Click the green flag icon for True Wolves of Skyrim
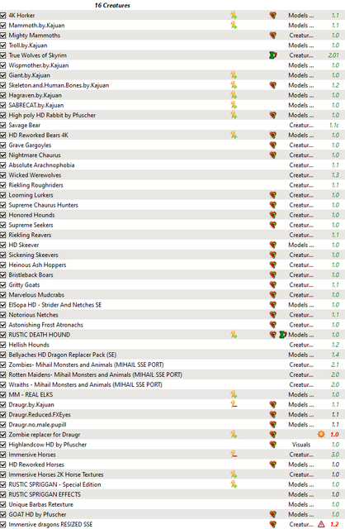345x529 pixels. [273, 55]
